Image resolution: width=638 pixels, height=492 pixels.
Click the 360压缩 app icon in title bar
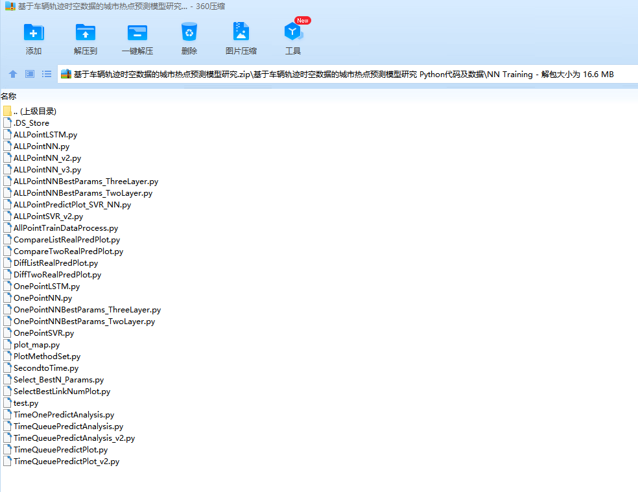point(10,6)
